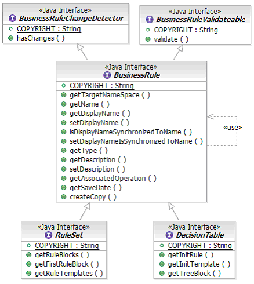Click the method icon next to getName
The height and width of the screenshot is (284, 254).
(x=64, y=104)
